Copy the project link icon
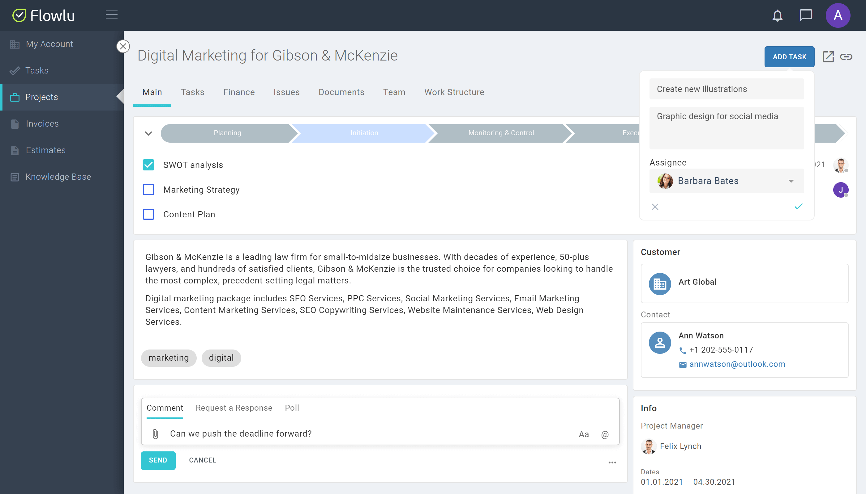 [x=846, y=57]
